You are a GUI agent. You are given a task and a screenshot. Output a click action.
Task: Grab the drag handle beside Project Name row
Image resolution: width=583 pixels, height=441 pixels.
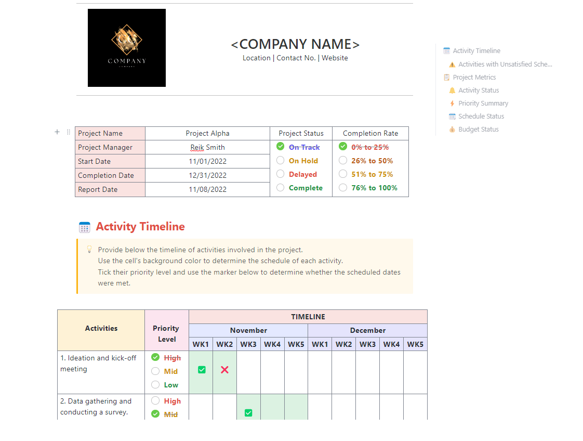[x=69, y=132]
